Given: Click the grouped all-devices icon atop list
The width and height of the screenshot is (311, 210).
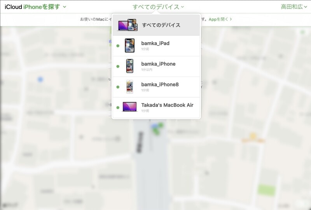Looking at the screenshot, I should [128, 25].
